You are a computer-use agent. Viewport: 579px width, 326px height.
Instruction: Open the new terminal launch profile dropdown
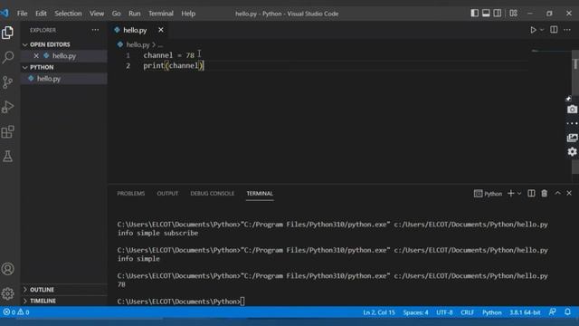pyautogui.click(x=519, y=193)
